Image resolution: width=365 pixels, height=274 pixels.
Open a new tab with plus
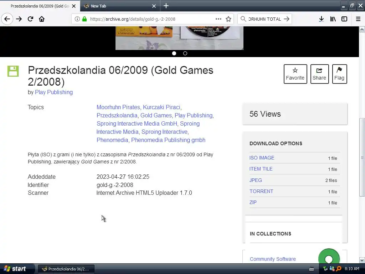(166, 6)
